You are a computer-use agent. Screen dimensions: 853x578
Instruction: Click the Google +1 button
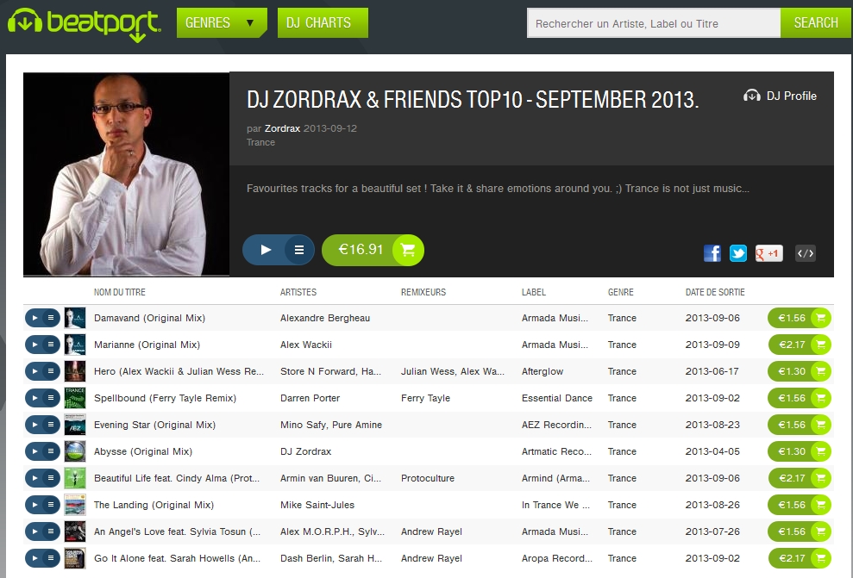(768, 253)
